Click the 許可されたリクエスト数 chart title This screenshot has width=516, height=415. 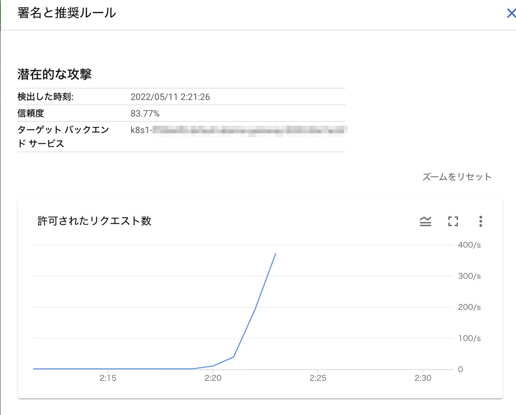point(95,221)
